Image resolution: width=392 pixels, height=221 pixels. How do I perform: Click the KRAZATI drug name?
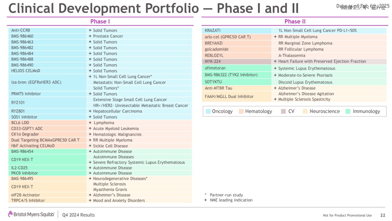pos(213,30)
